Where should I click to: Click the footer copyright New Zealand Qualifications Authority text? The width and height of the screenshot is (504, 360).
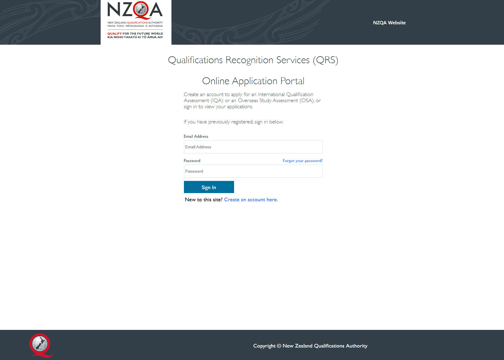pyautogui.click(x=310, y=346)
